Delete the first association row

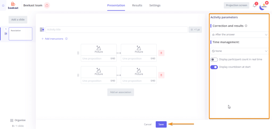(x=161, y=53)
